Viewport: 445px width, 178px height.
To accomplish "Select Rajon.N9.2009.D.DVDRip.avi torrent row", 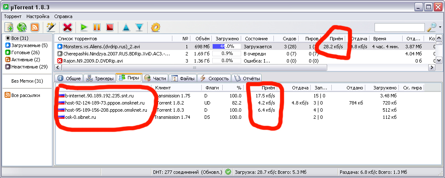I will 245,61.
